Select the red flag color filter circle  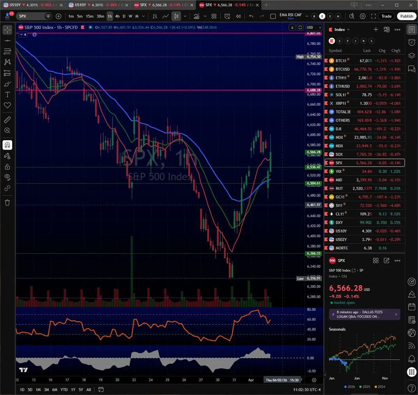point(332,41)
